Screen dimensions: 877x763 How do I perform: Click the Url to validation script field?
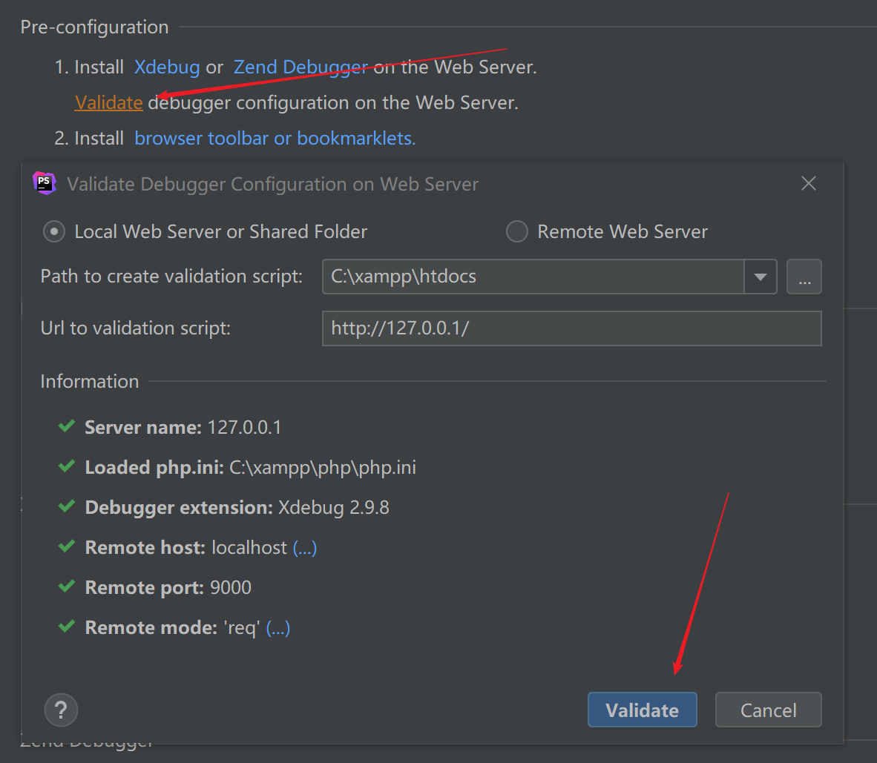[571, 328]
